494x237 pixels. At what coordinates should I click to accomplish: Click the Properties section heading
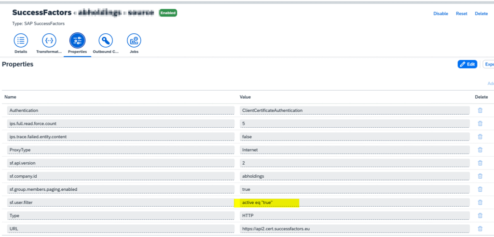point(17,64)
